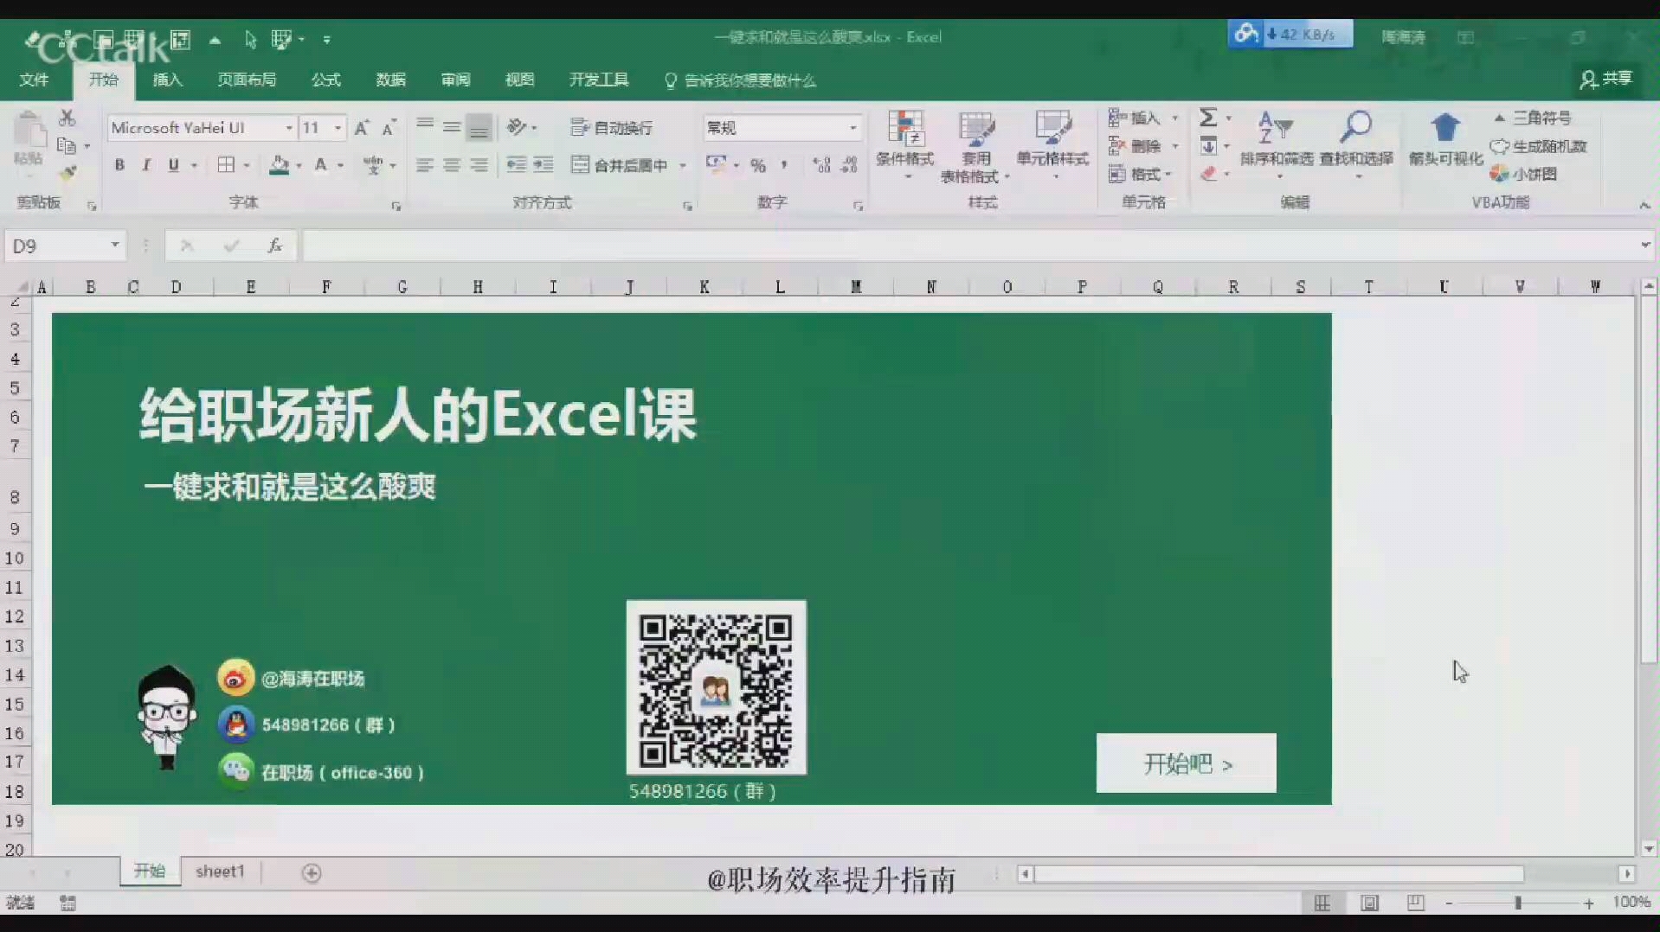Viewport: 1660px width, 932px height.
Task: Collapse the ribbon with the caret
Action: point(1644,205)
